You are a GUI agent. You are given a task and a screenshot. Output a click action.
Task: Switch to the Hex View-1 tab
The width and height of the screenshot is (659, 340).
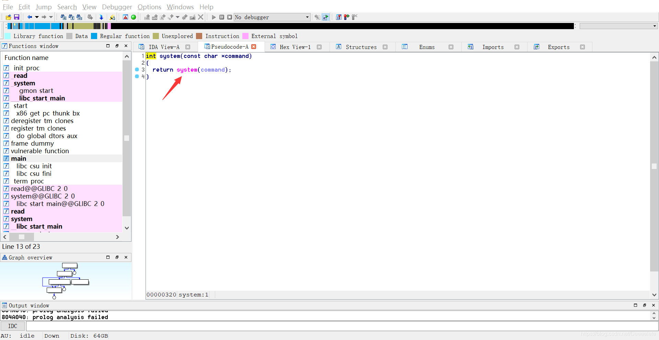(295, 47)
